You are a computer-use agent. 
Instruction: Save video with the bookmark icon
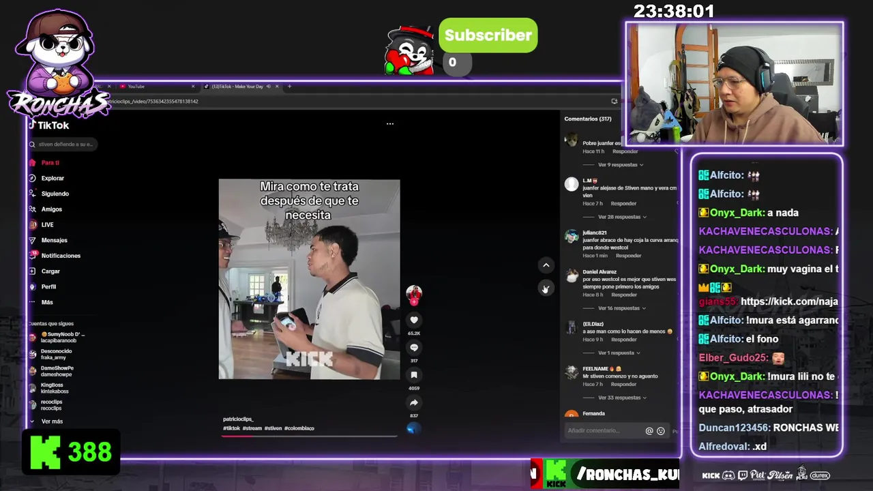pos(414,375)
